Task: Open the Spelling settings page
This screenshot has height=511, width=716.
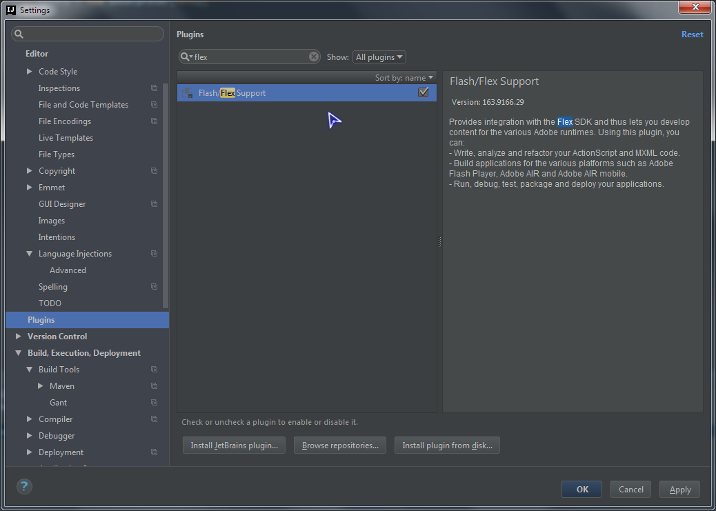Action: [53, 287]
